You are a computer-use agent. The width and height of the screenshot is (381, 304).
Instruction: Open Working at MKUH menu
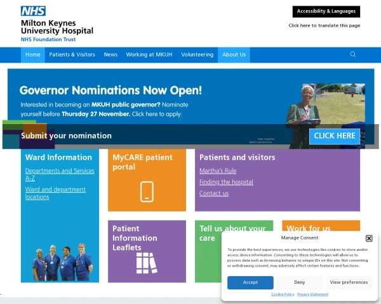click(149, 54)
